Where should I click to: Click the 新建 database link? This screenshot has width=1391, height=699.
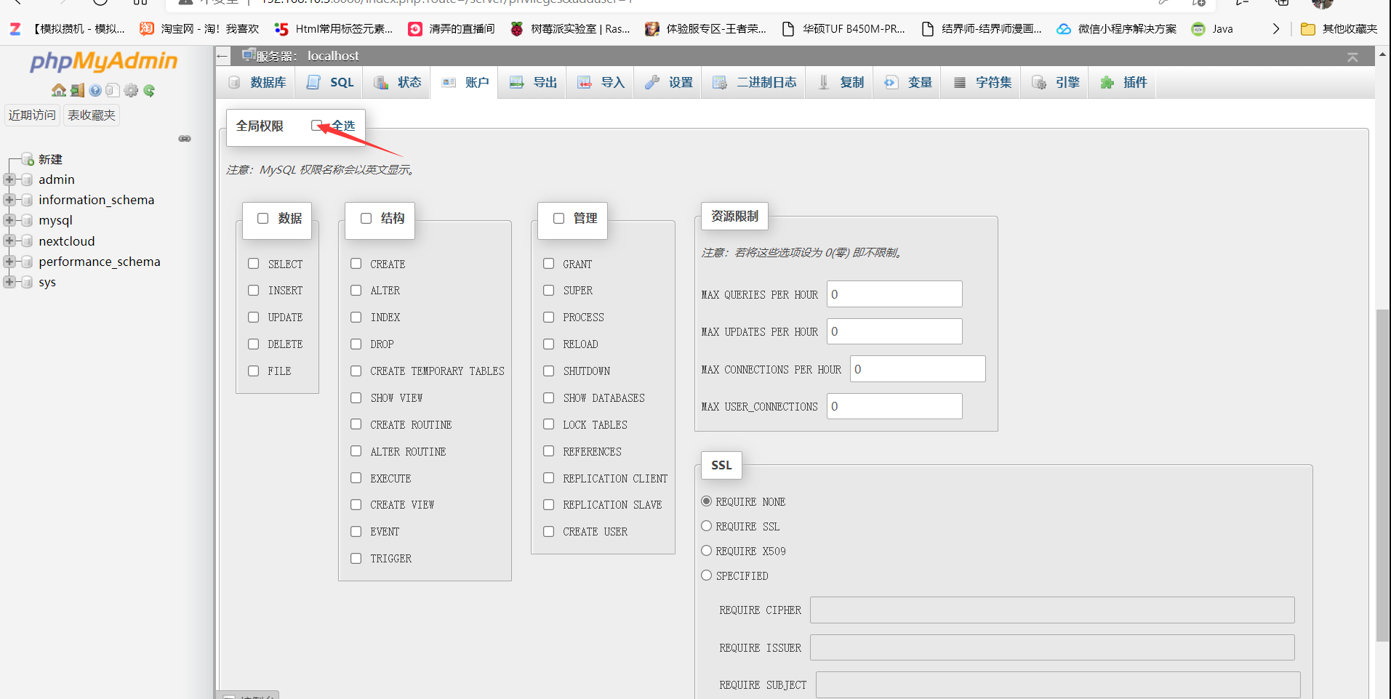(x=51, y=159)
